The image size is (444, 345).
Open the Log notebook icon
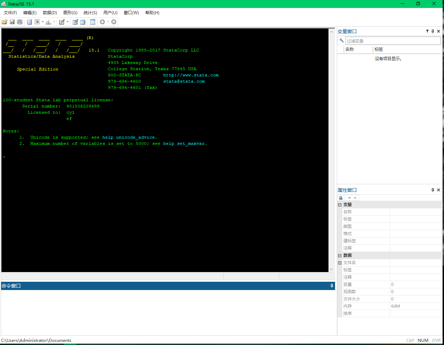click(x=29, y=22)
